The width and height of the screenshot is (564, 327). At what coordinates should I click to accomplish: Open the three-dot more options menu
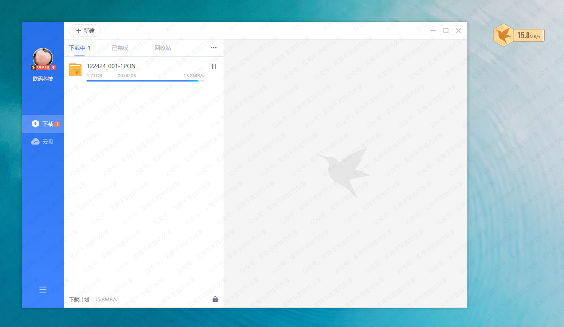click(213, 48)
